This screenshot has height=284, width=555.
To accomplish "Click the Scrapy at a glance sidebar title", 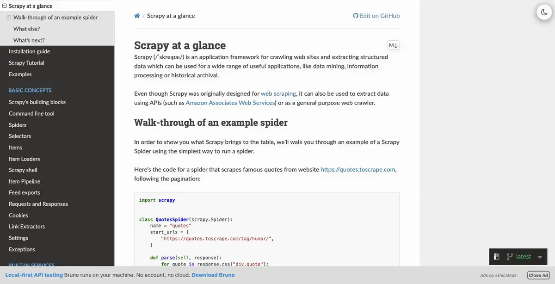I will [x=31, y=6].
